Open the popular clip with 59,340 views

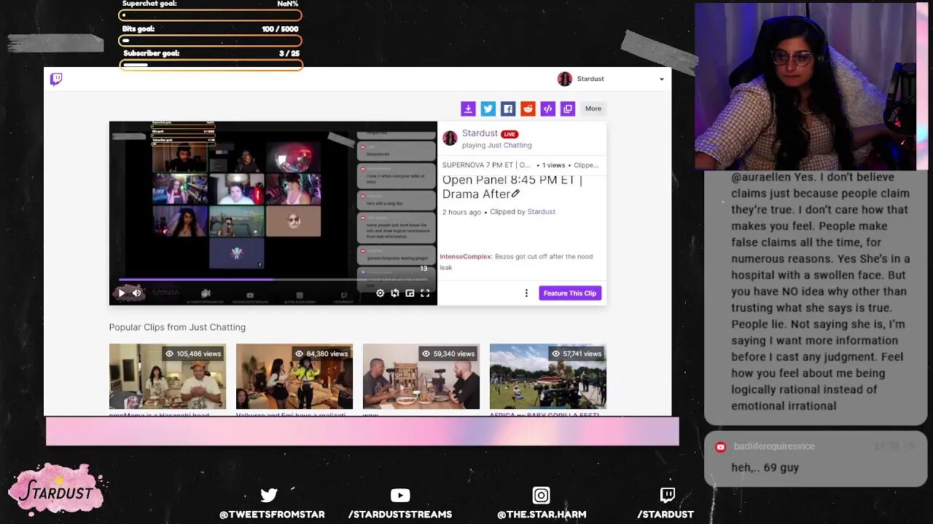(x=421, y=376)
